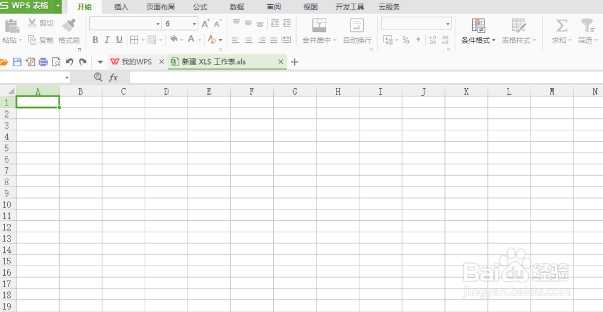The image size is (603, 312).
Task: Align cell content to bottom
Action: click(260, 24)
